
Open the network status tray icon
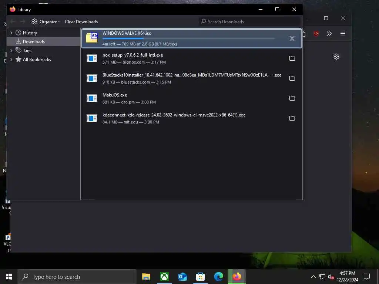[322, 277]
